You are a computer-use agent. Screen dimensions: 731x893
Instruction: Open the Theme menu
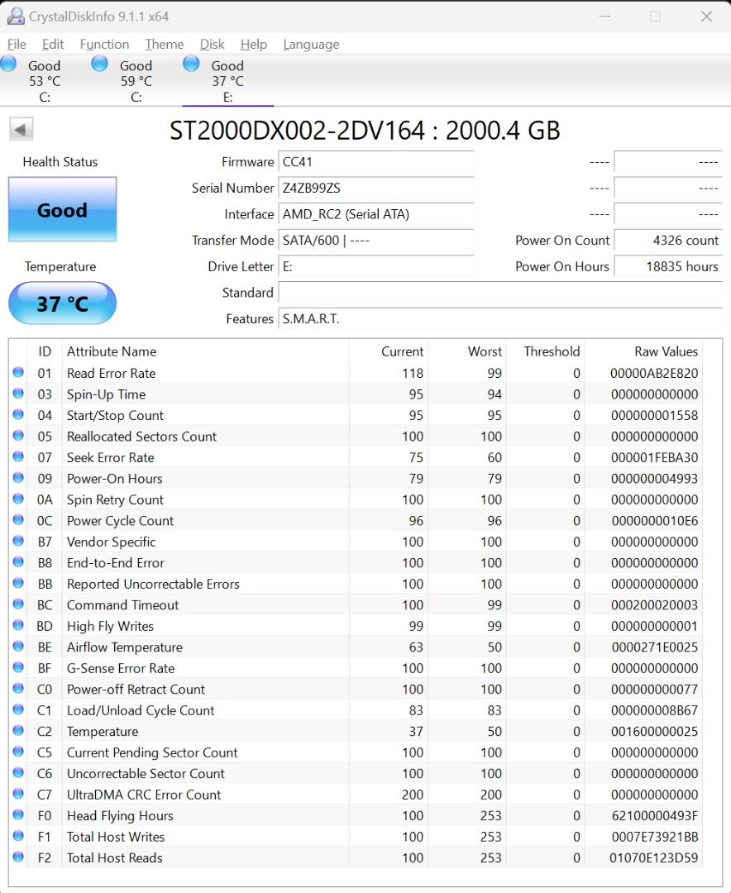coord(164,44)
